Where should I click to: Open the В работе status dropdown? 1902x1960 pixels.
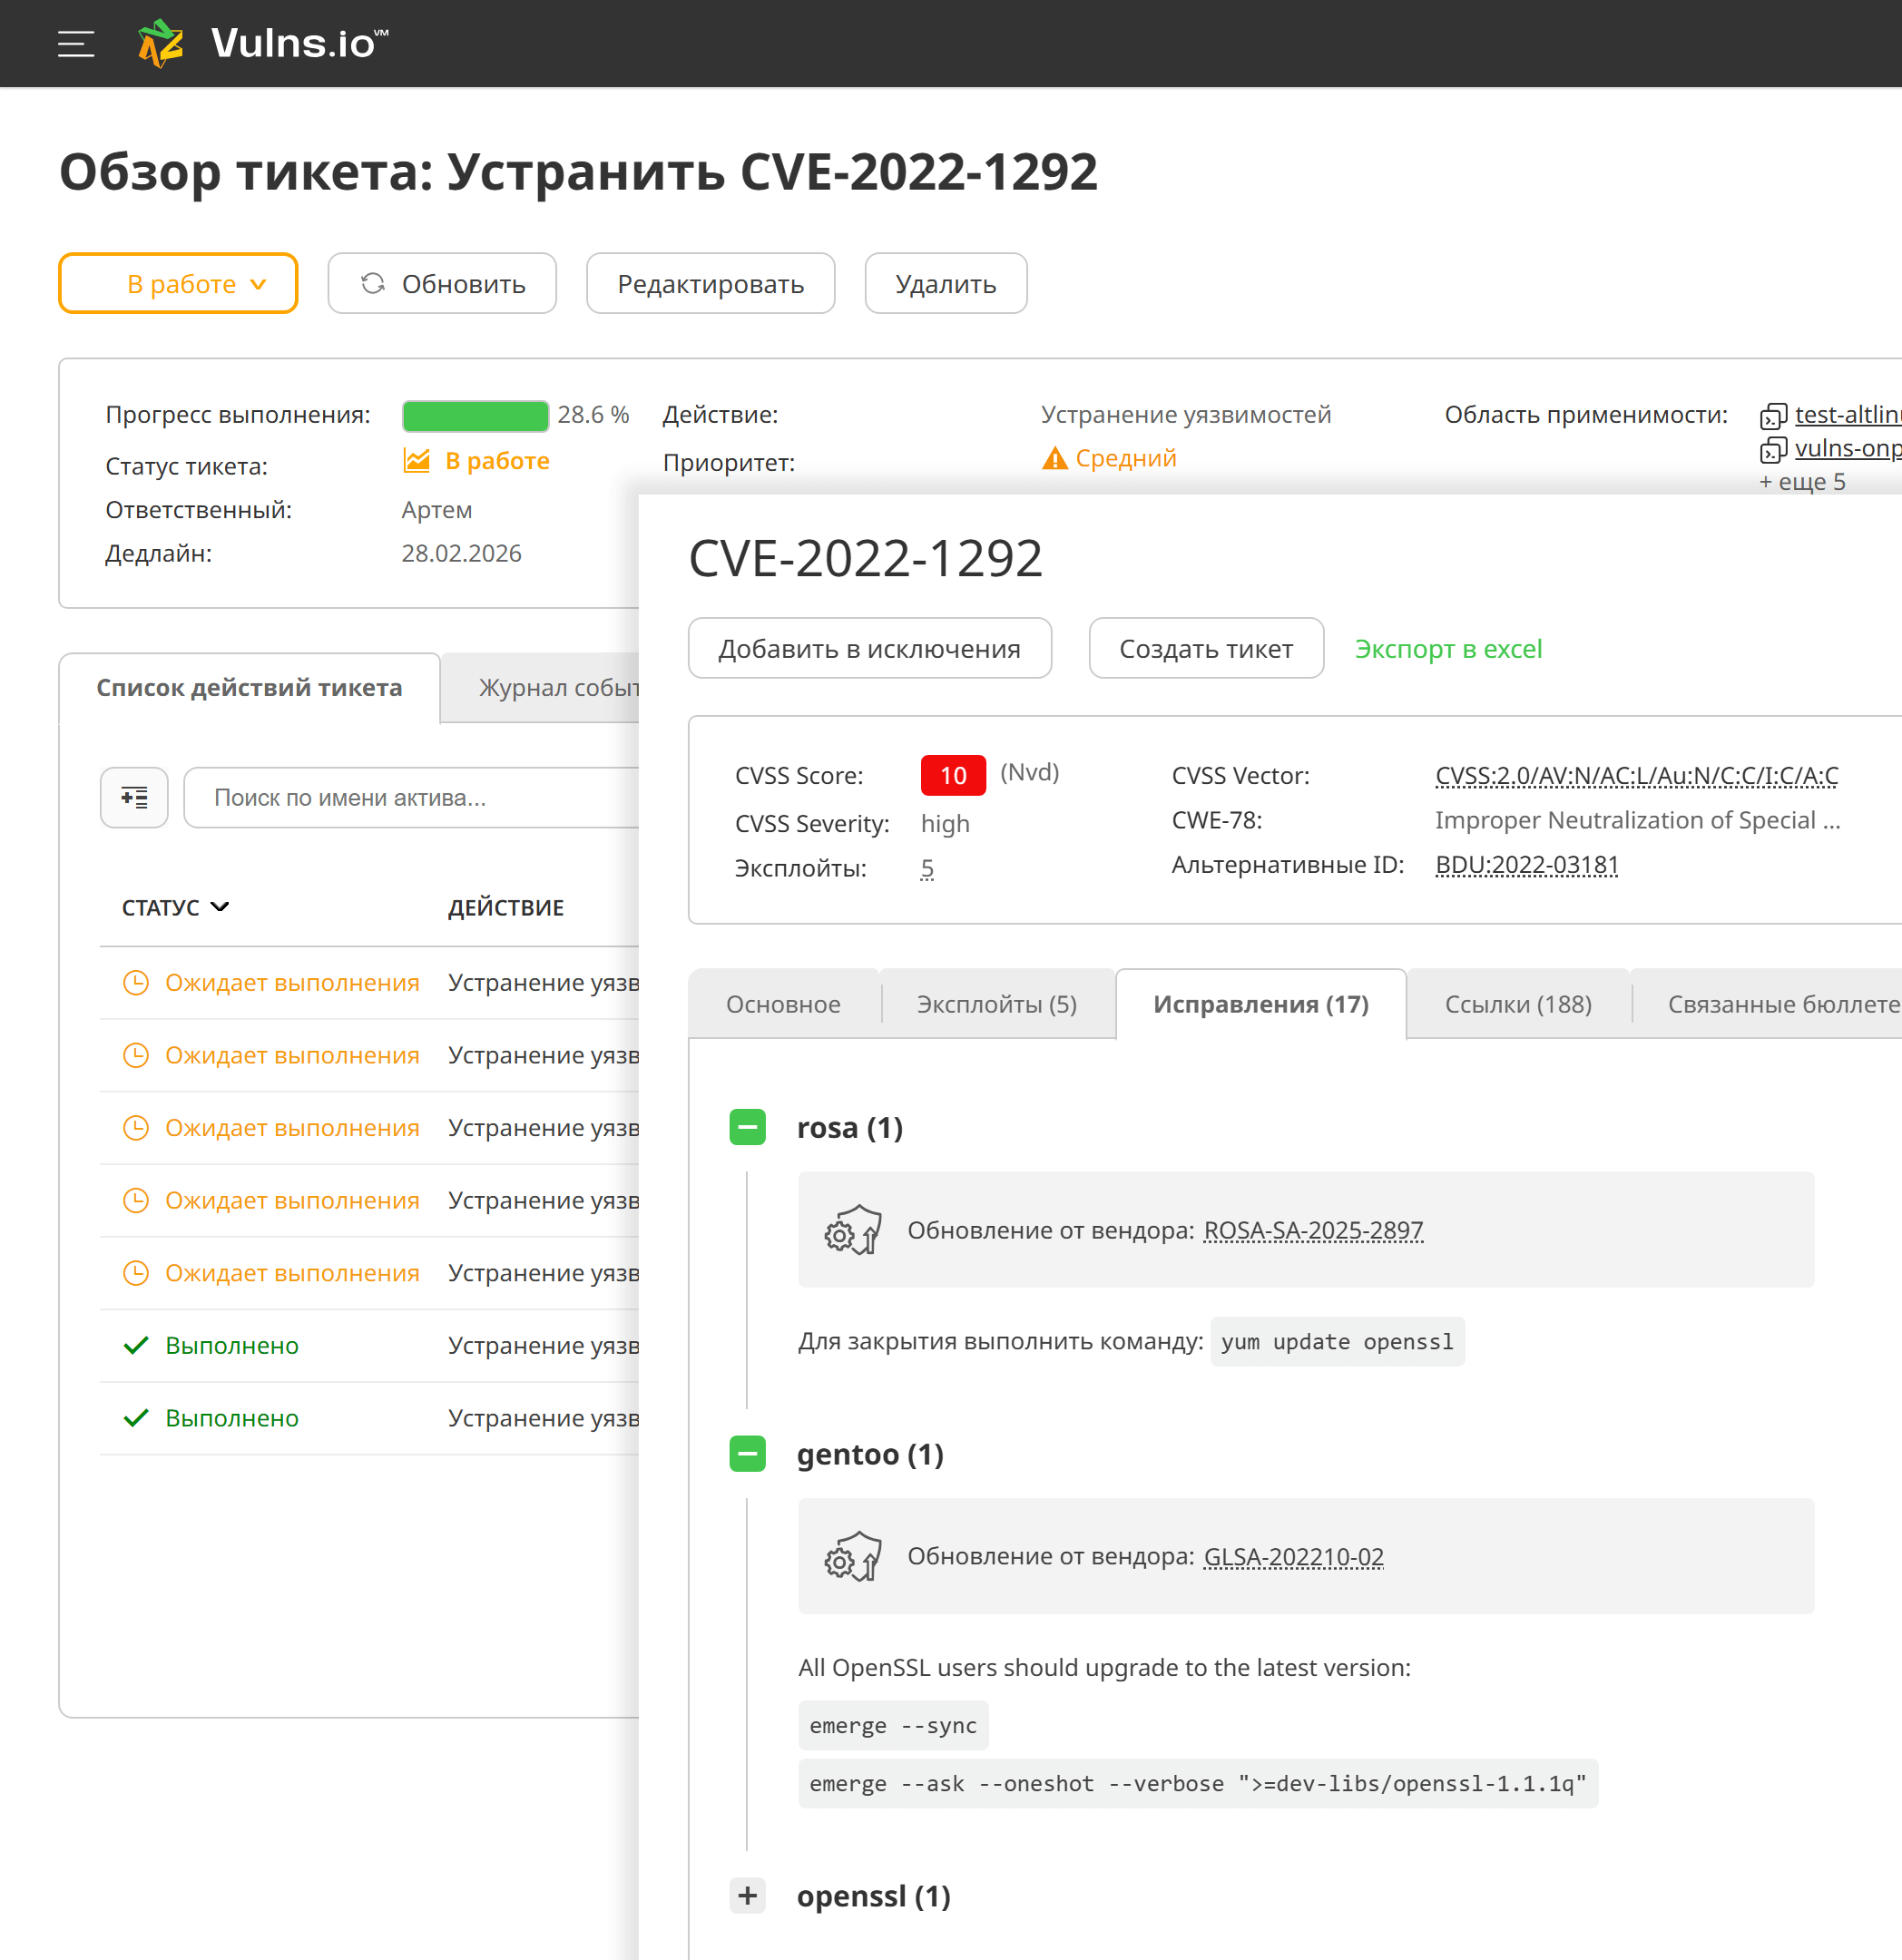coord(178,284)
